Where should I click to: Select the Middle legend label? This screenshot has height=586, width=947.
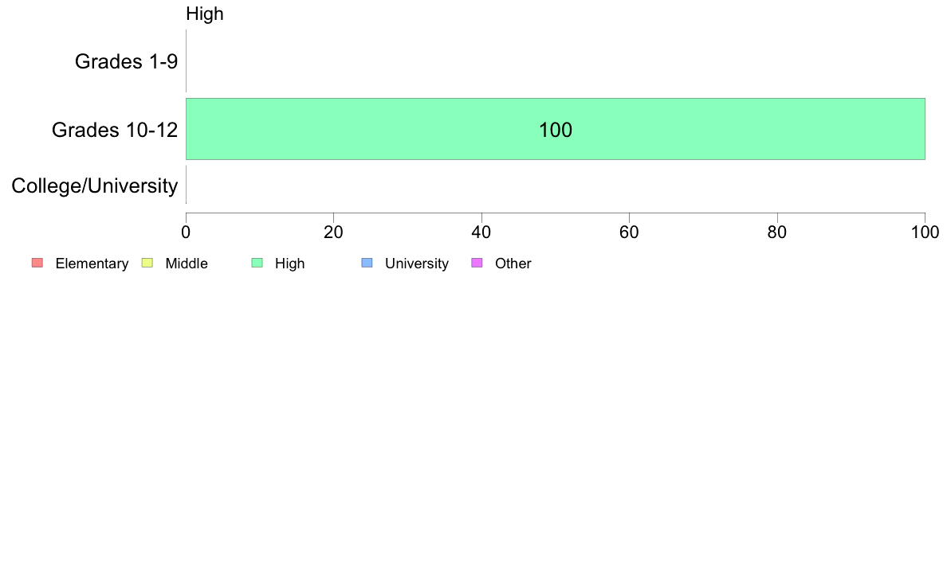click(187, 264)
